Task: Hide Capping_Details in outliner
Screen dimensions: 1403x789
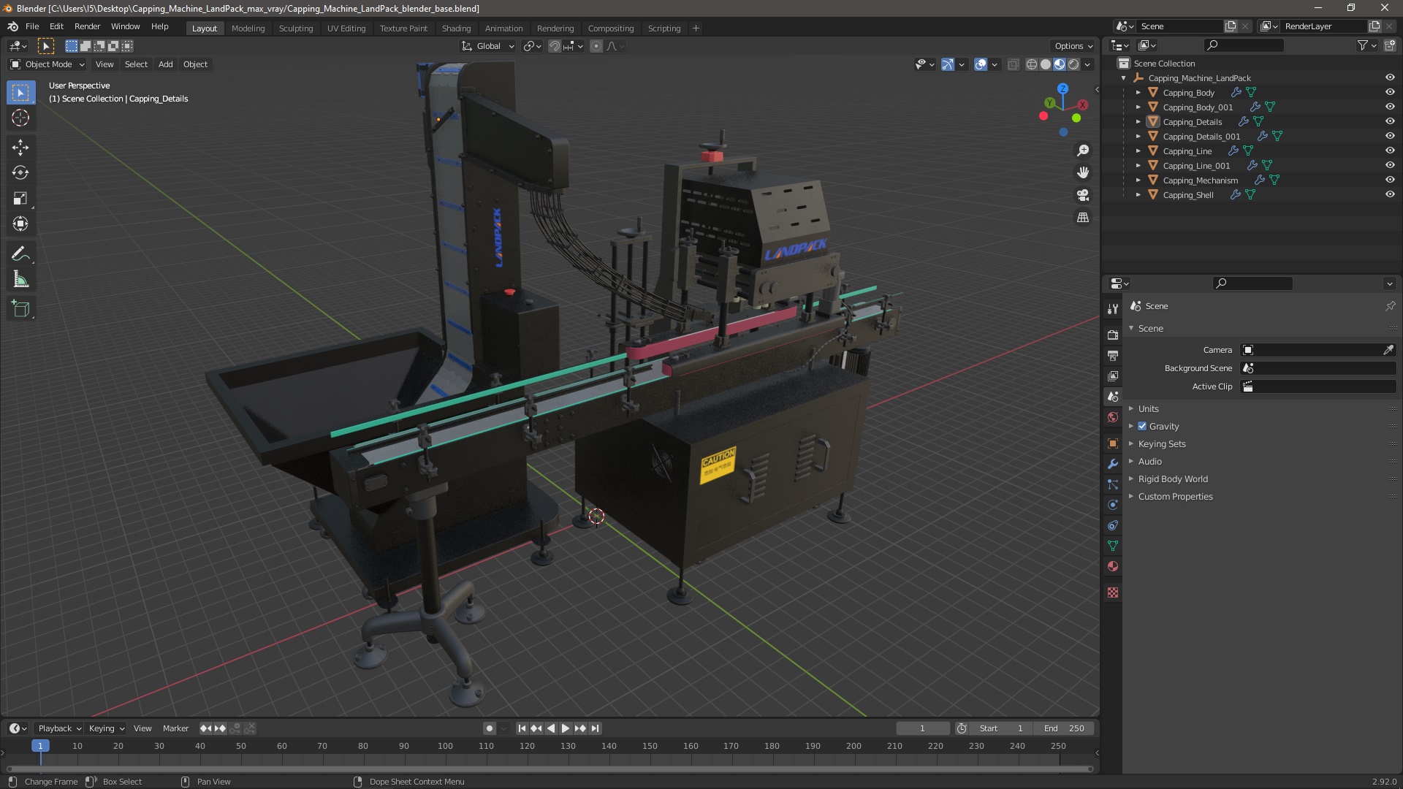Action: tap(1390, 121)
